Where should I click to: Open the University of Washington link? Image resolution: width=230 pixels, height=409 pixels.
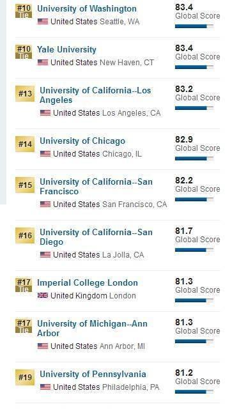(x=87, y=8)
